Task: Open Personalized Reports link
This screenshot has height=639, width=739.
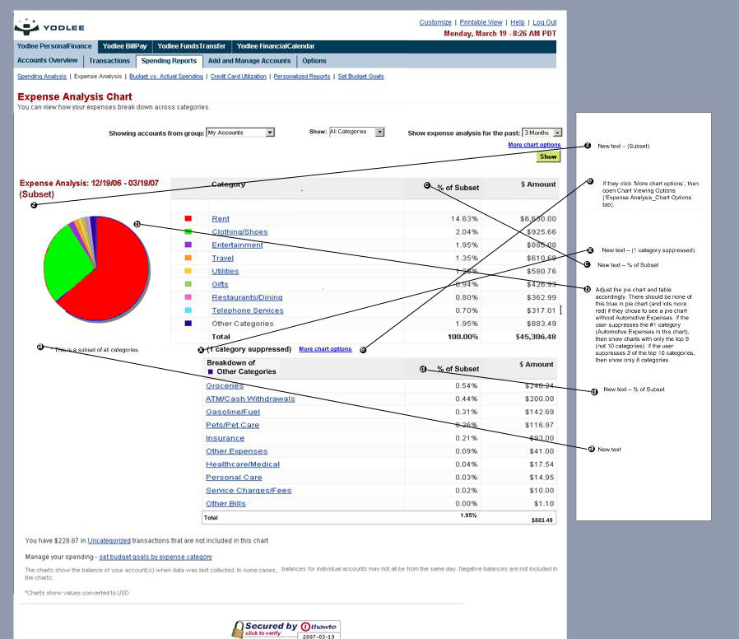Action: point(302,77)
